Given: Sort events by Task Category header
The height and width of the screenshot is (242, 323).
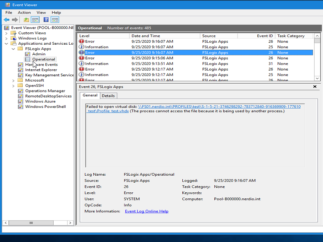Looking at the screenshot, I should [x=294, y=36].
